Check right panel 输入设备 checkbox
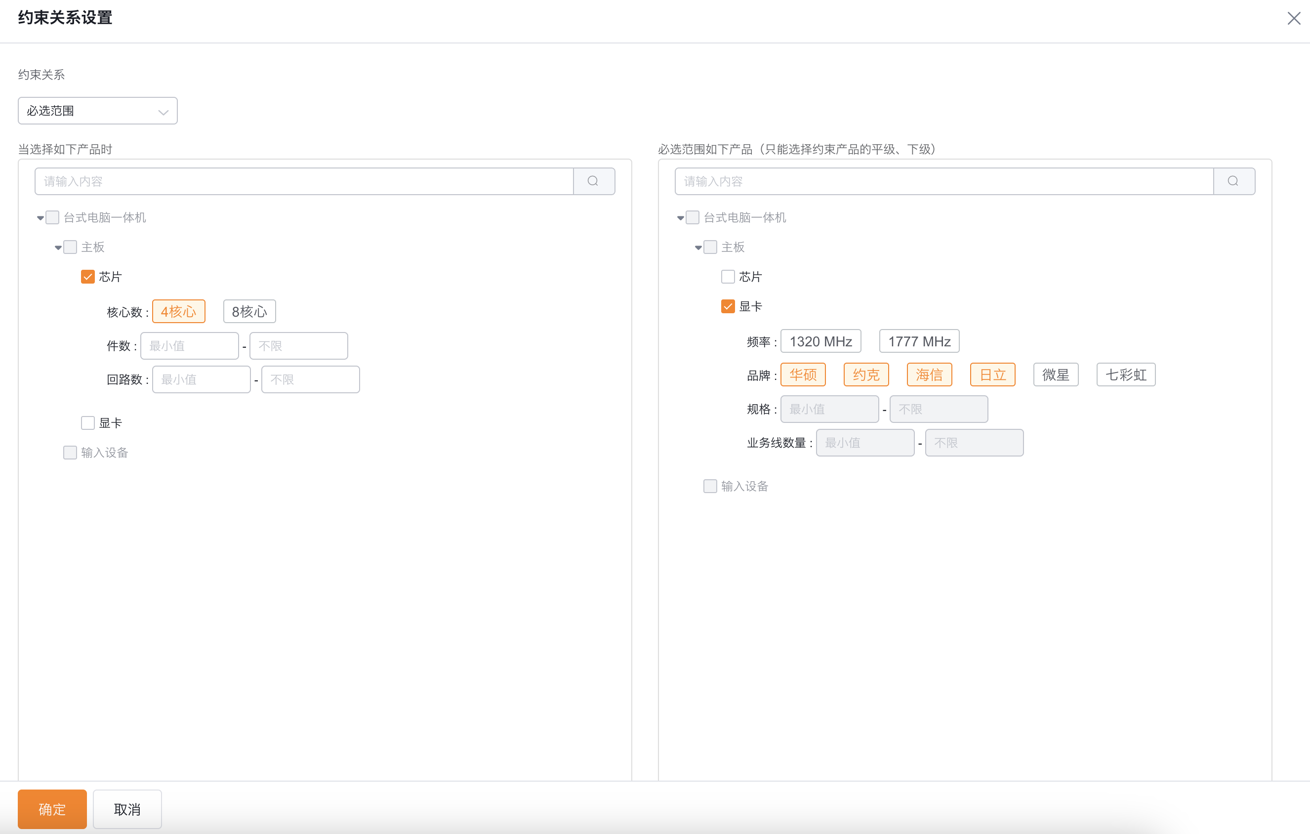The width and height of the screenshot is (1310, 834). 710,486
